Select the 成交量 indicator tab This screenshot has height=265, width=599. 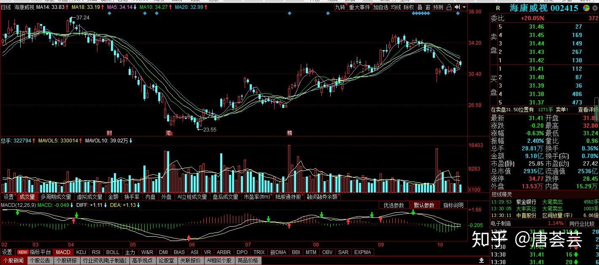pyautogui.click(x=27, y=197)
